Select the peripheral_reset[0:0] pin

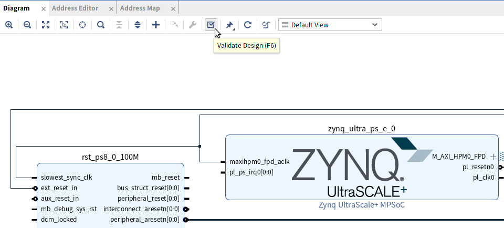pos(149,199)
